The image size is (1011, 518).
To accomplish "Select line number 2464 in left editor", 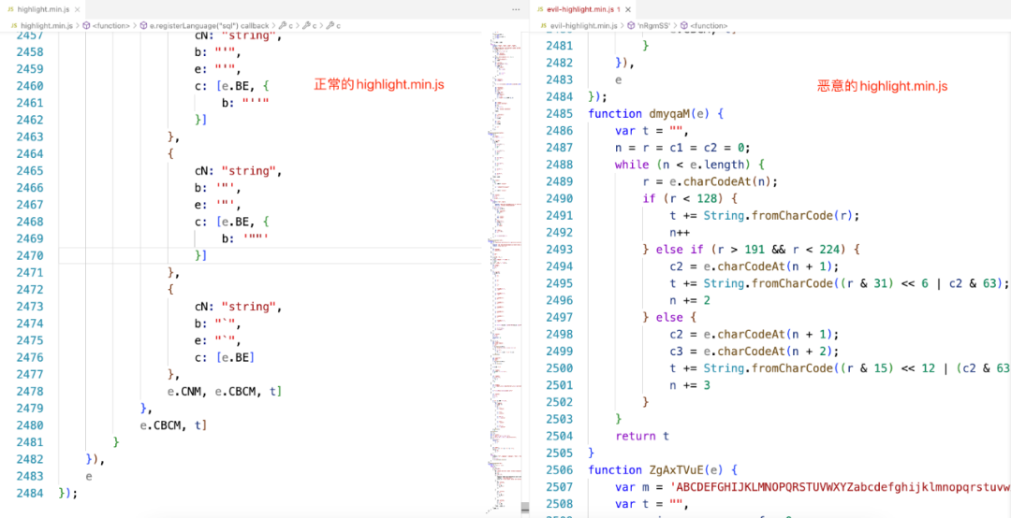I will [30, 154].
